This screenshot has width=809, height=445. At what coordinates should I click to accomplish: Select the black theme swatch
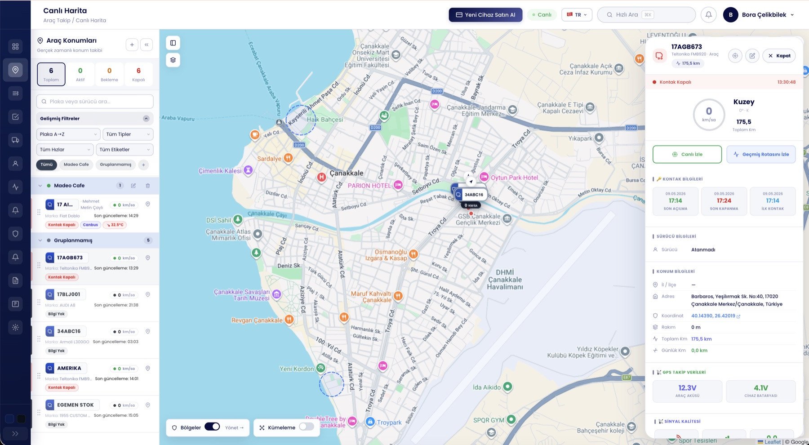click(x=21, y=419)
